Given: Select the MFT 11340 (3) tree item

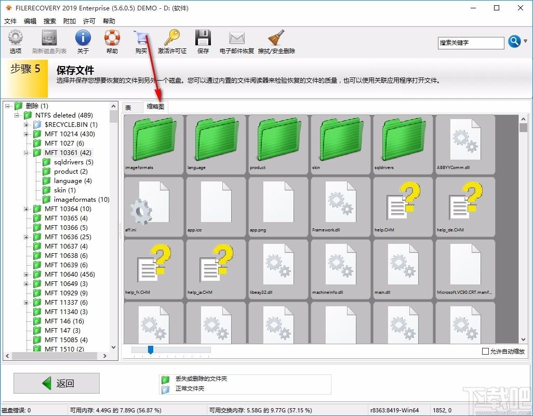Looking at the screenshot, I should click(66, 312).
